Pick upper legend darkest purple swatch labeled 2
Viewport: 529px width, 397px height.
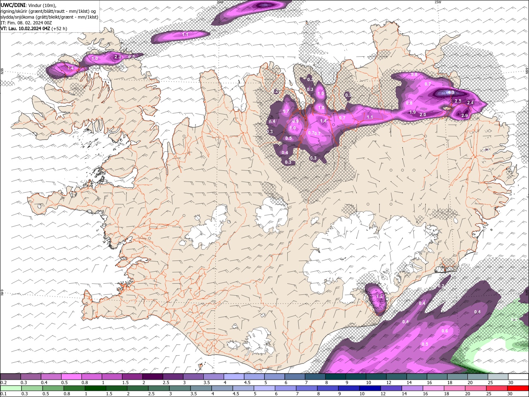153,376
